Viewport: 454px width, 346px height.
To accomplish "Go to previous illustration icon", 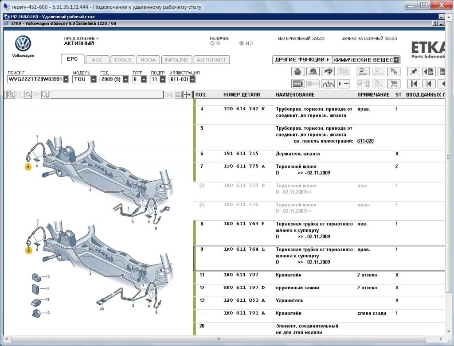I will pyautogui.click(x=429, y=84).
